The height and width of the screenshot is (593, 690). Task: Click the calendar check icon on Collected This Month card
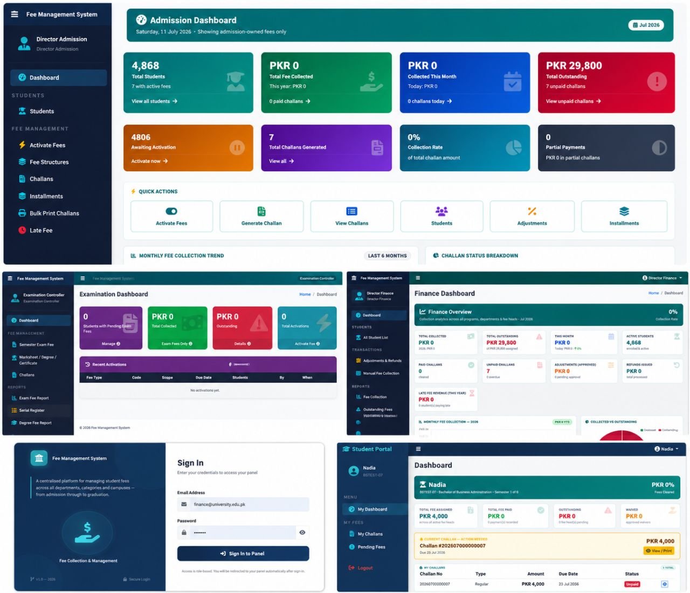coord(512,82)
